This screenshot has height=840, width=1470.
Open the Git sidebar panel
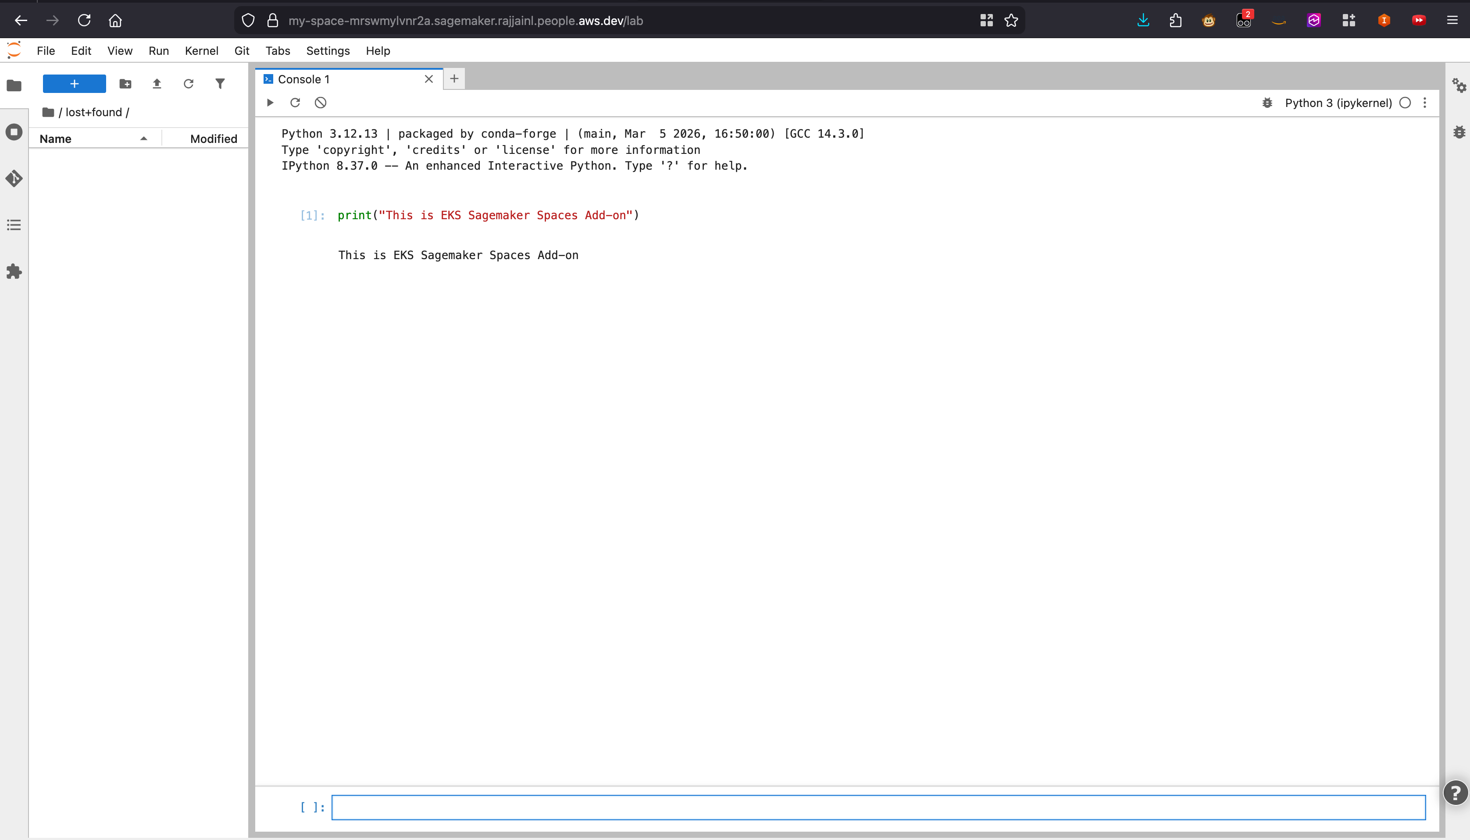(x=14, y=178)
